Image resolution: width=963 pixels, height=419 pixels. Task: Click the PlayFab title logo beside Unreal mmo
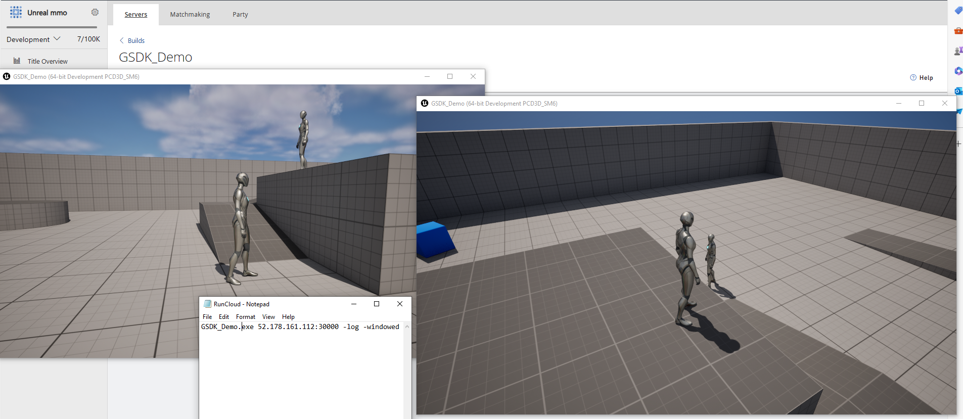(16, 12)
